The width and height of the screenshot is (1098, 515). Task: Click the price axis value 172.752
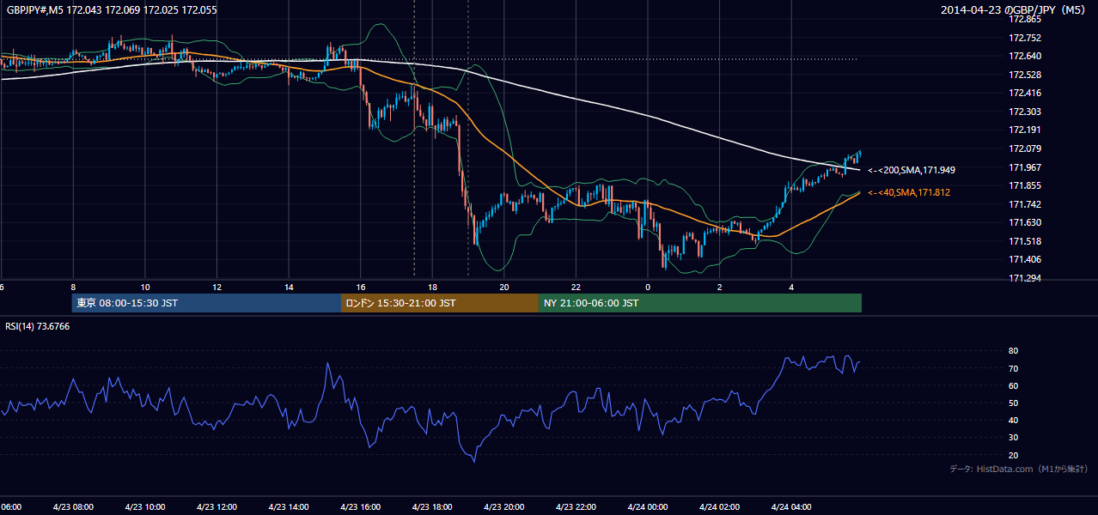1024,38
